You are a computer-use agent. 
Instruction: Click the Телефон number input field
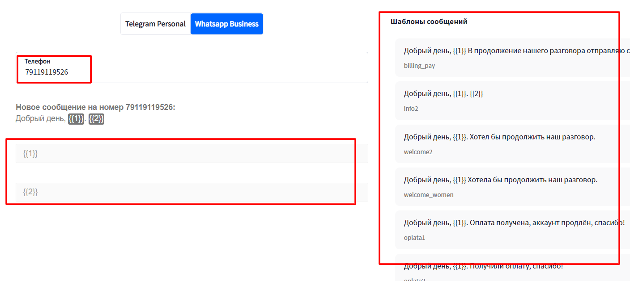click(x=192, y=67)
